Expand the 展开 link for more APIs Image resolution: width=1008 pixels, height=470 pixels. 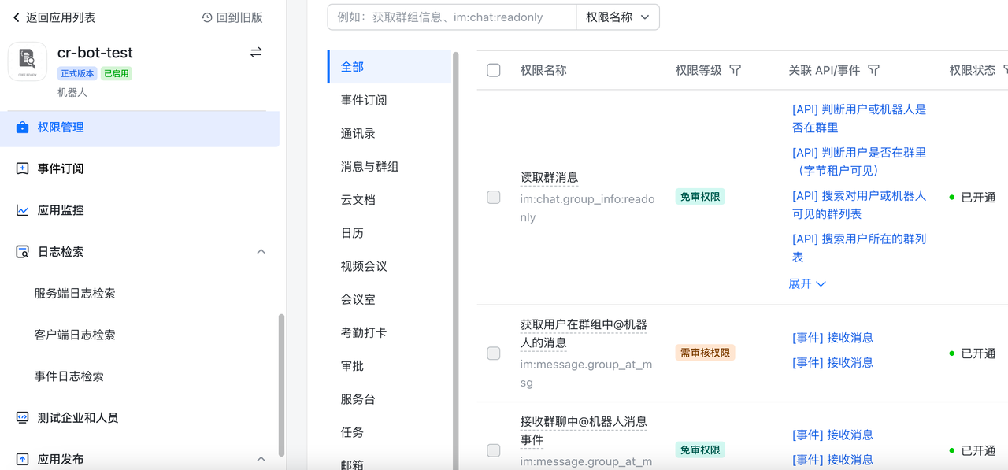click(807, 283)
